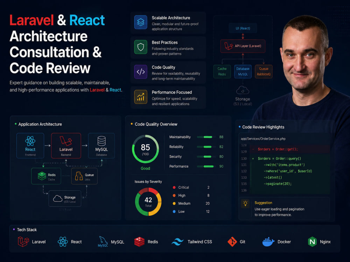Click the Queue RabbitMQ box

264,72
